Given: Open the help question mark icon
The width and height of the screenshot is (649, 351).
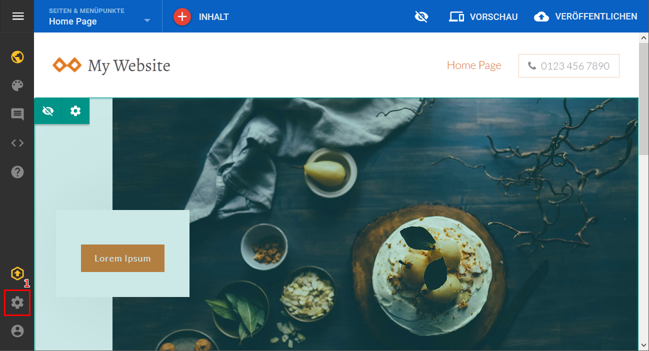Looking at the screenshot, I should tap(17, 172).
